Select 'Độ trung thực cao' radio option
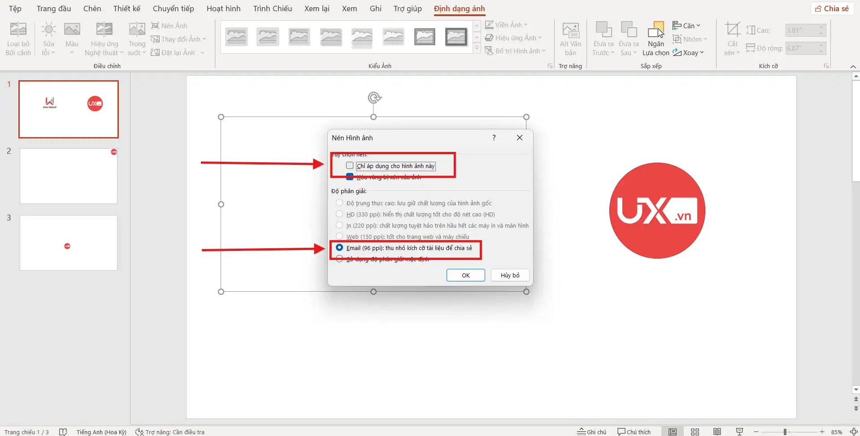The width and height of the screenshot is (860, 436). tap(339, 203)
